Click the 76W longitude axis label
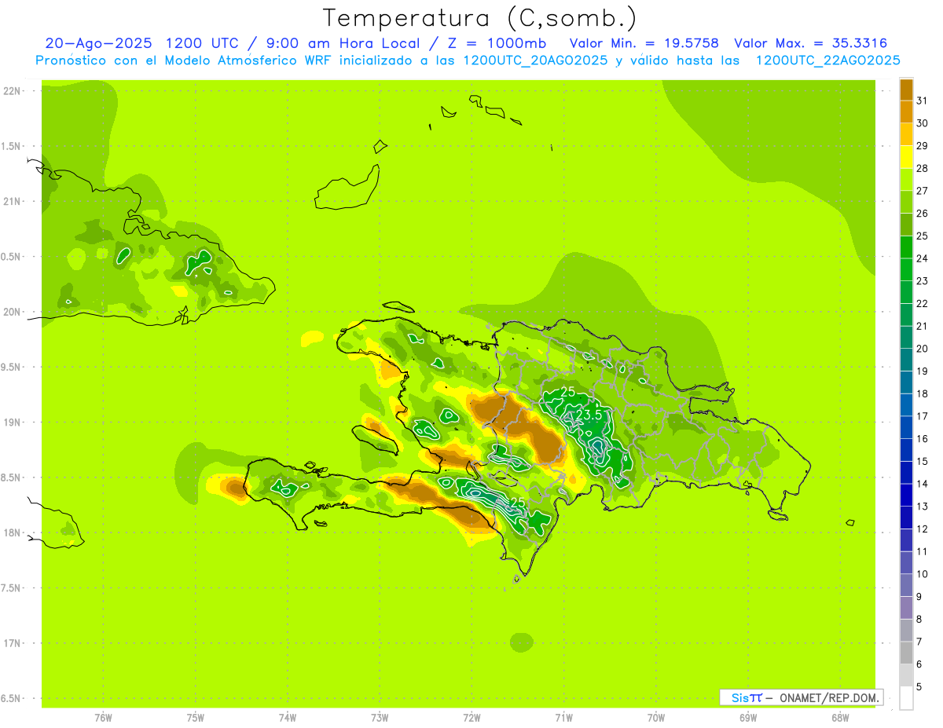This screenshot has width=943, height=728. click(x=103, y=718)
